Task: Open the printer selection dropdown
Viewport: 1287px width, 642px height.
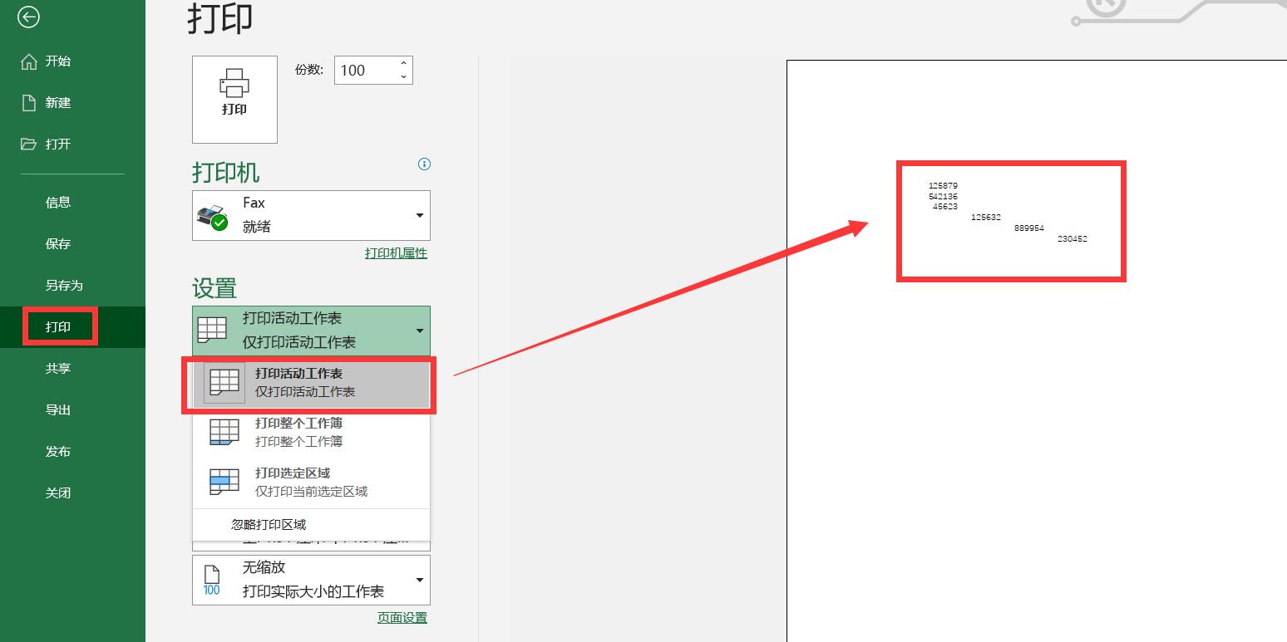Action: click(419, 214)
